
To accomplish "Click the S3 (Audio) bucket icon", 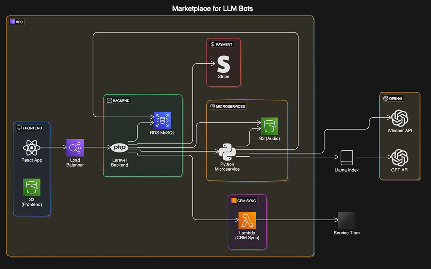I will 270,126.
